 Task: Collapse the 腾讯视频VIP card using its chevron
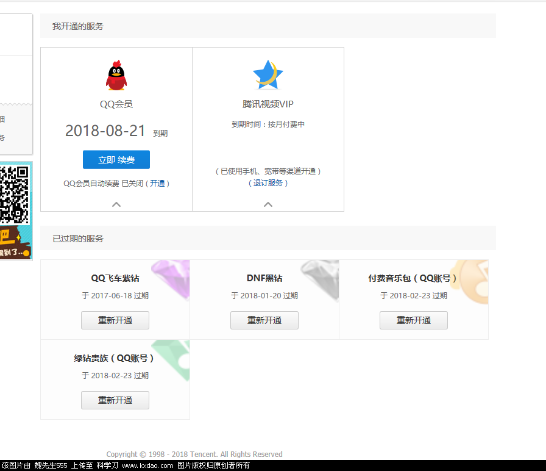point(268,204)
